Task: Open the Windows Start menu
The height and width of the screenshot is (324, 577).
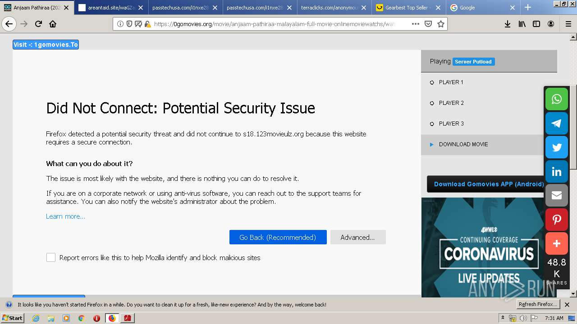Action: click(x=13, y=318)
